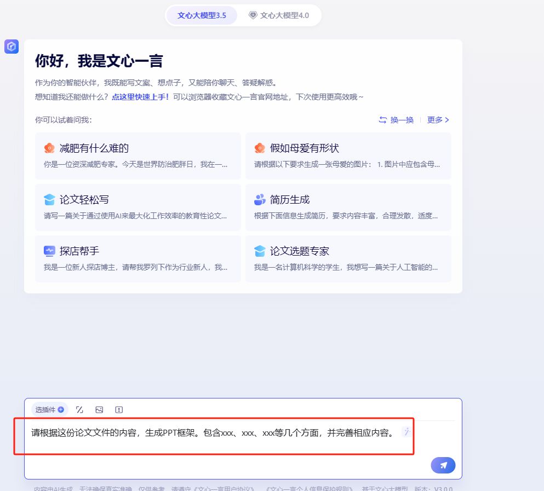This screenshot has width=544, height=491.
Task: Click the slash command template icon
Action: click(79, 410)
